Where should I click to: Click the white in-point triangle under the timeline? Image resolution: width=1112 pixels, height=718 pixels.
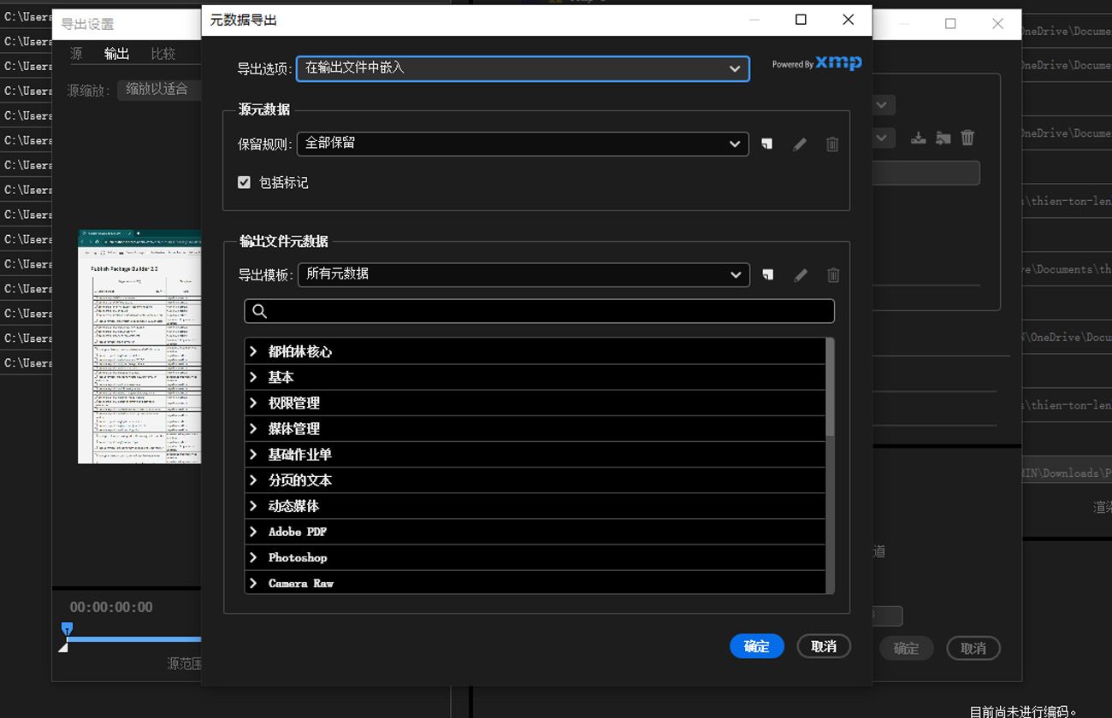pos(62,647)
